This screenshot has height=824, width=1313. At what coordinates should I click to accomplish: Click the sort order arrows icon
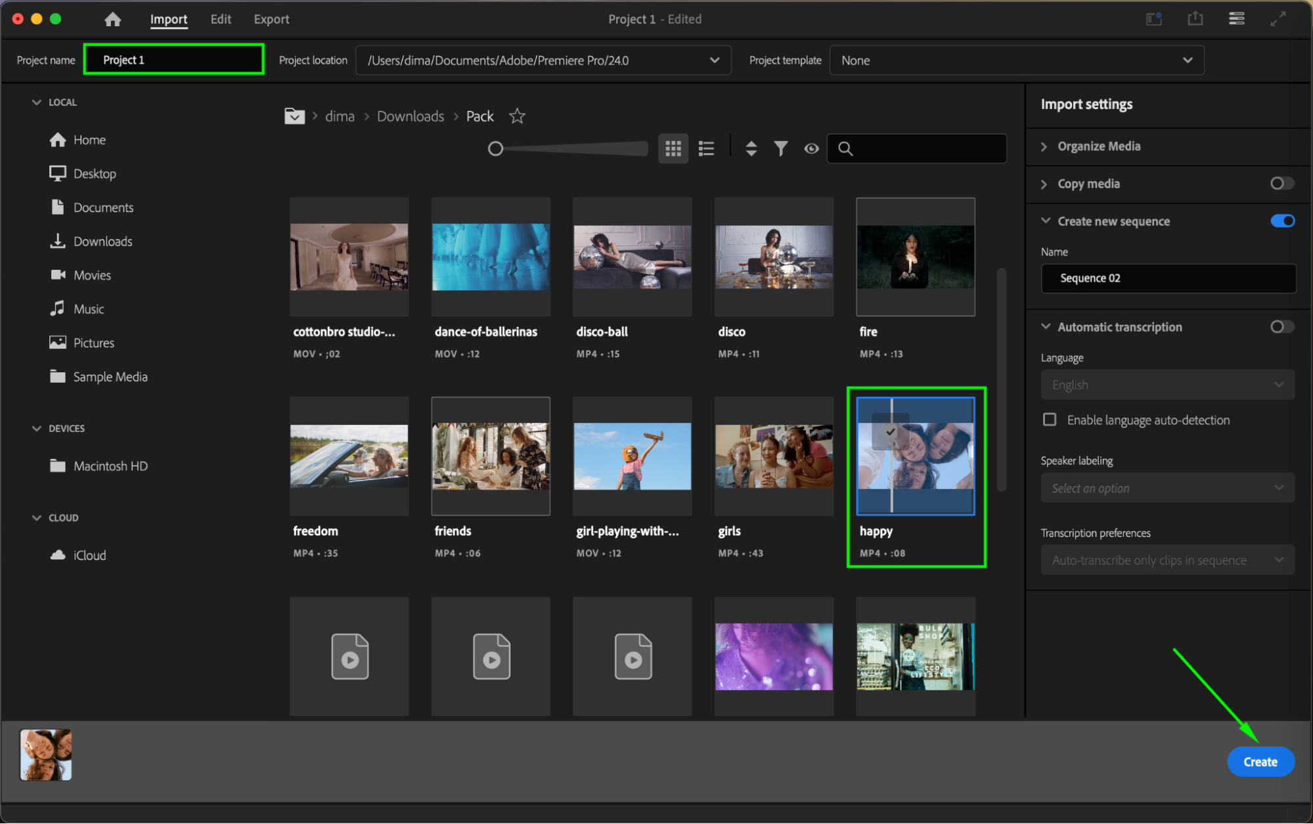click(x=751, y=148)
